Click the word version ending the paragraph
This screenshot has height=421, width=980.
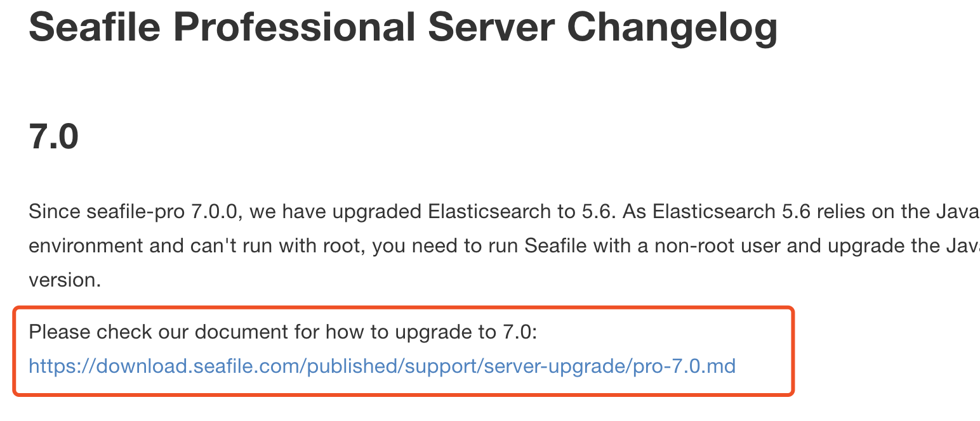click(65, 280)
